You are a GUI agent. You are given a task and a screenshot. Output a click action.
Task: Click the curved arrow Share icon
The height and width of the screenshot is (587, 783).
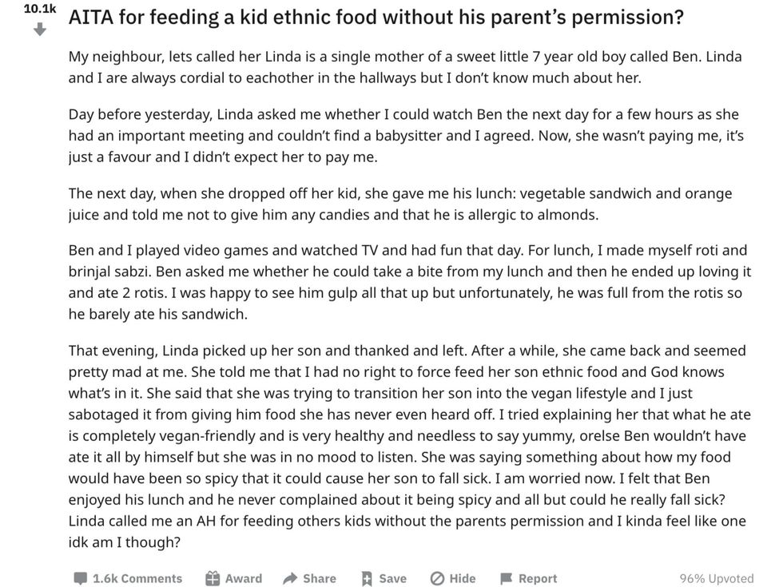290,578
